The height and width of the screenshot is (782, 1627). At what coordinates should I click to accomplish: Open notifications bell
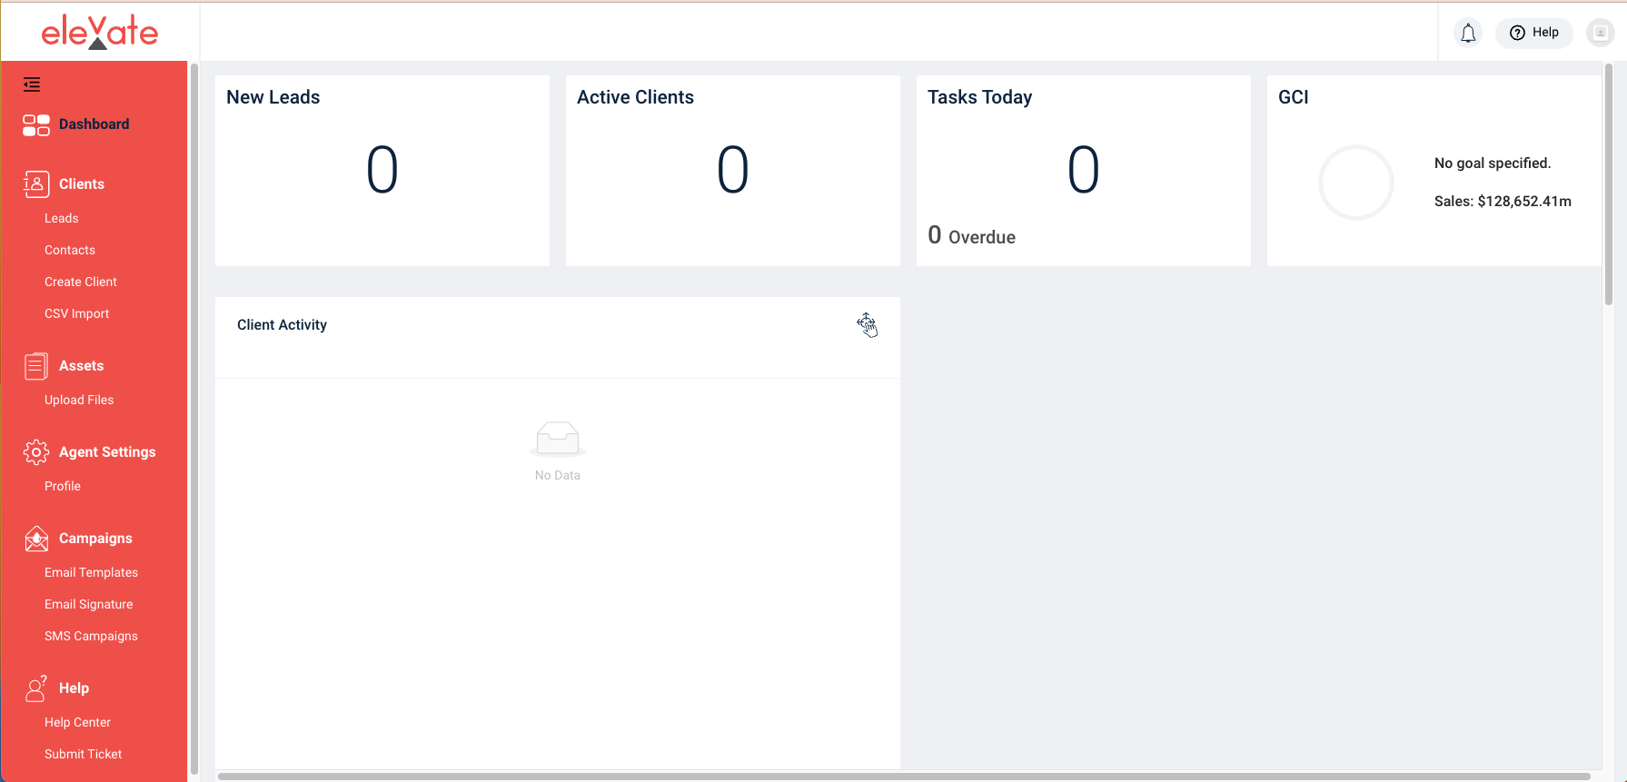pos(1468,34)
